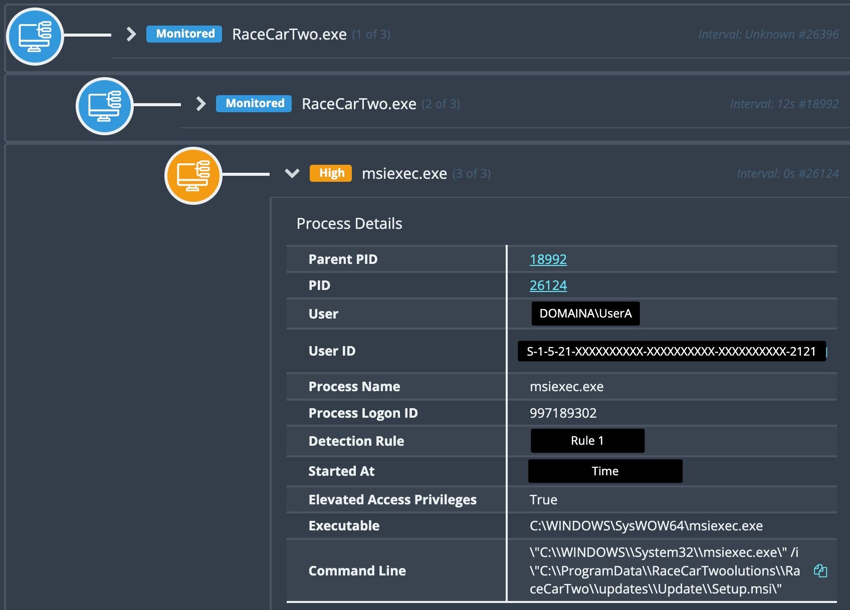This screenshot has height=610, width=850.
Task: Expand the second RaceCarTwo.exe (2 of 3) row
Action: [x=201, y=104]
